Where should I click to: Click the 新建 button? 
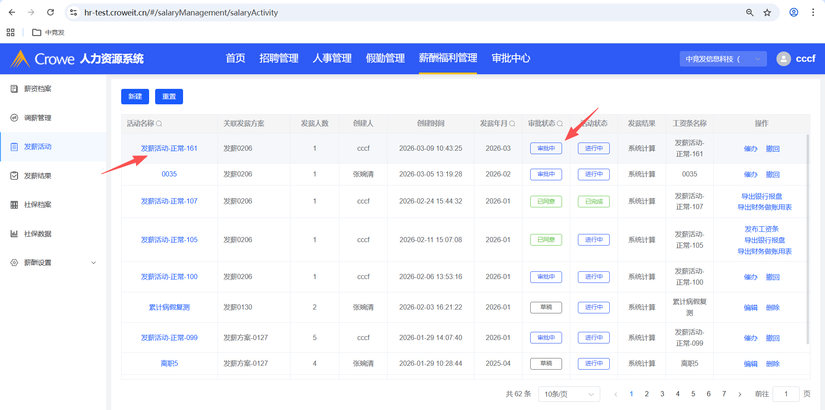click(135, 97)
